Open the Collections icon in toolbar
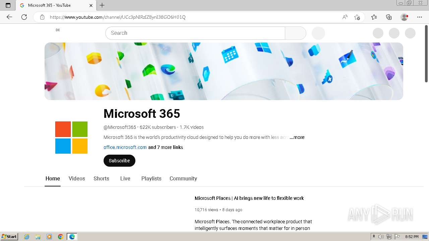The image size is (429, 241). (x=389, y=17)
